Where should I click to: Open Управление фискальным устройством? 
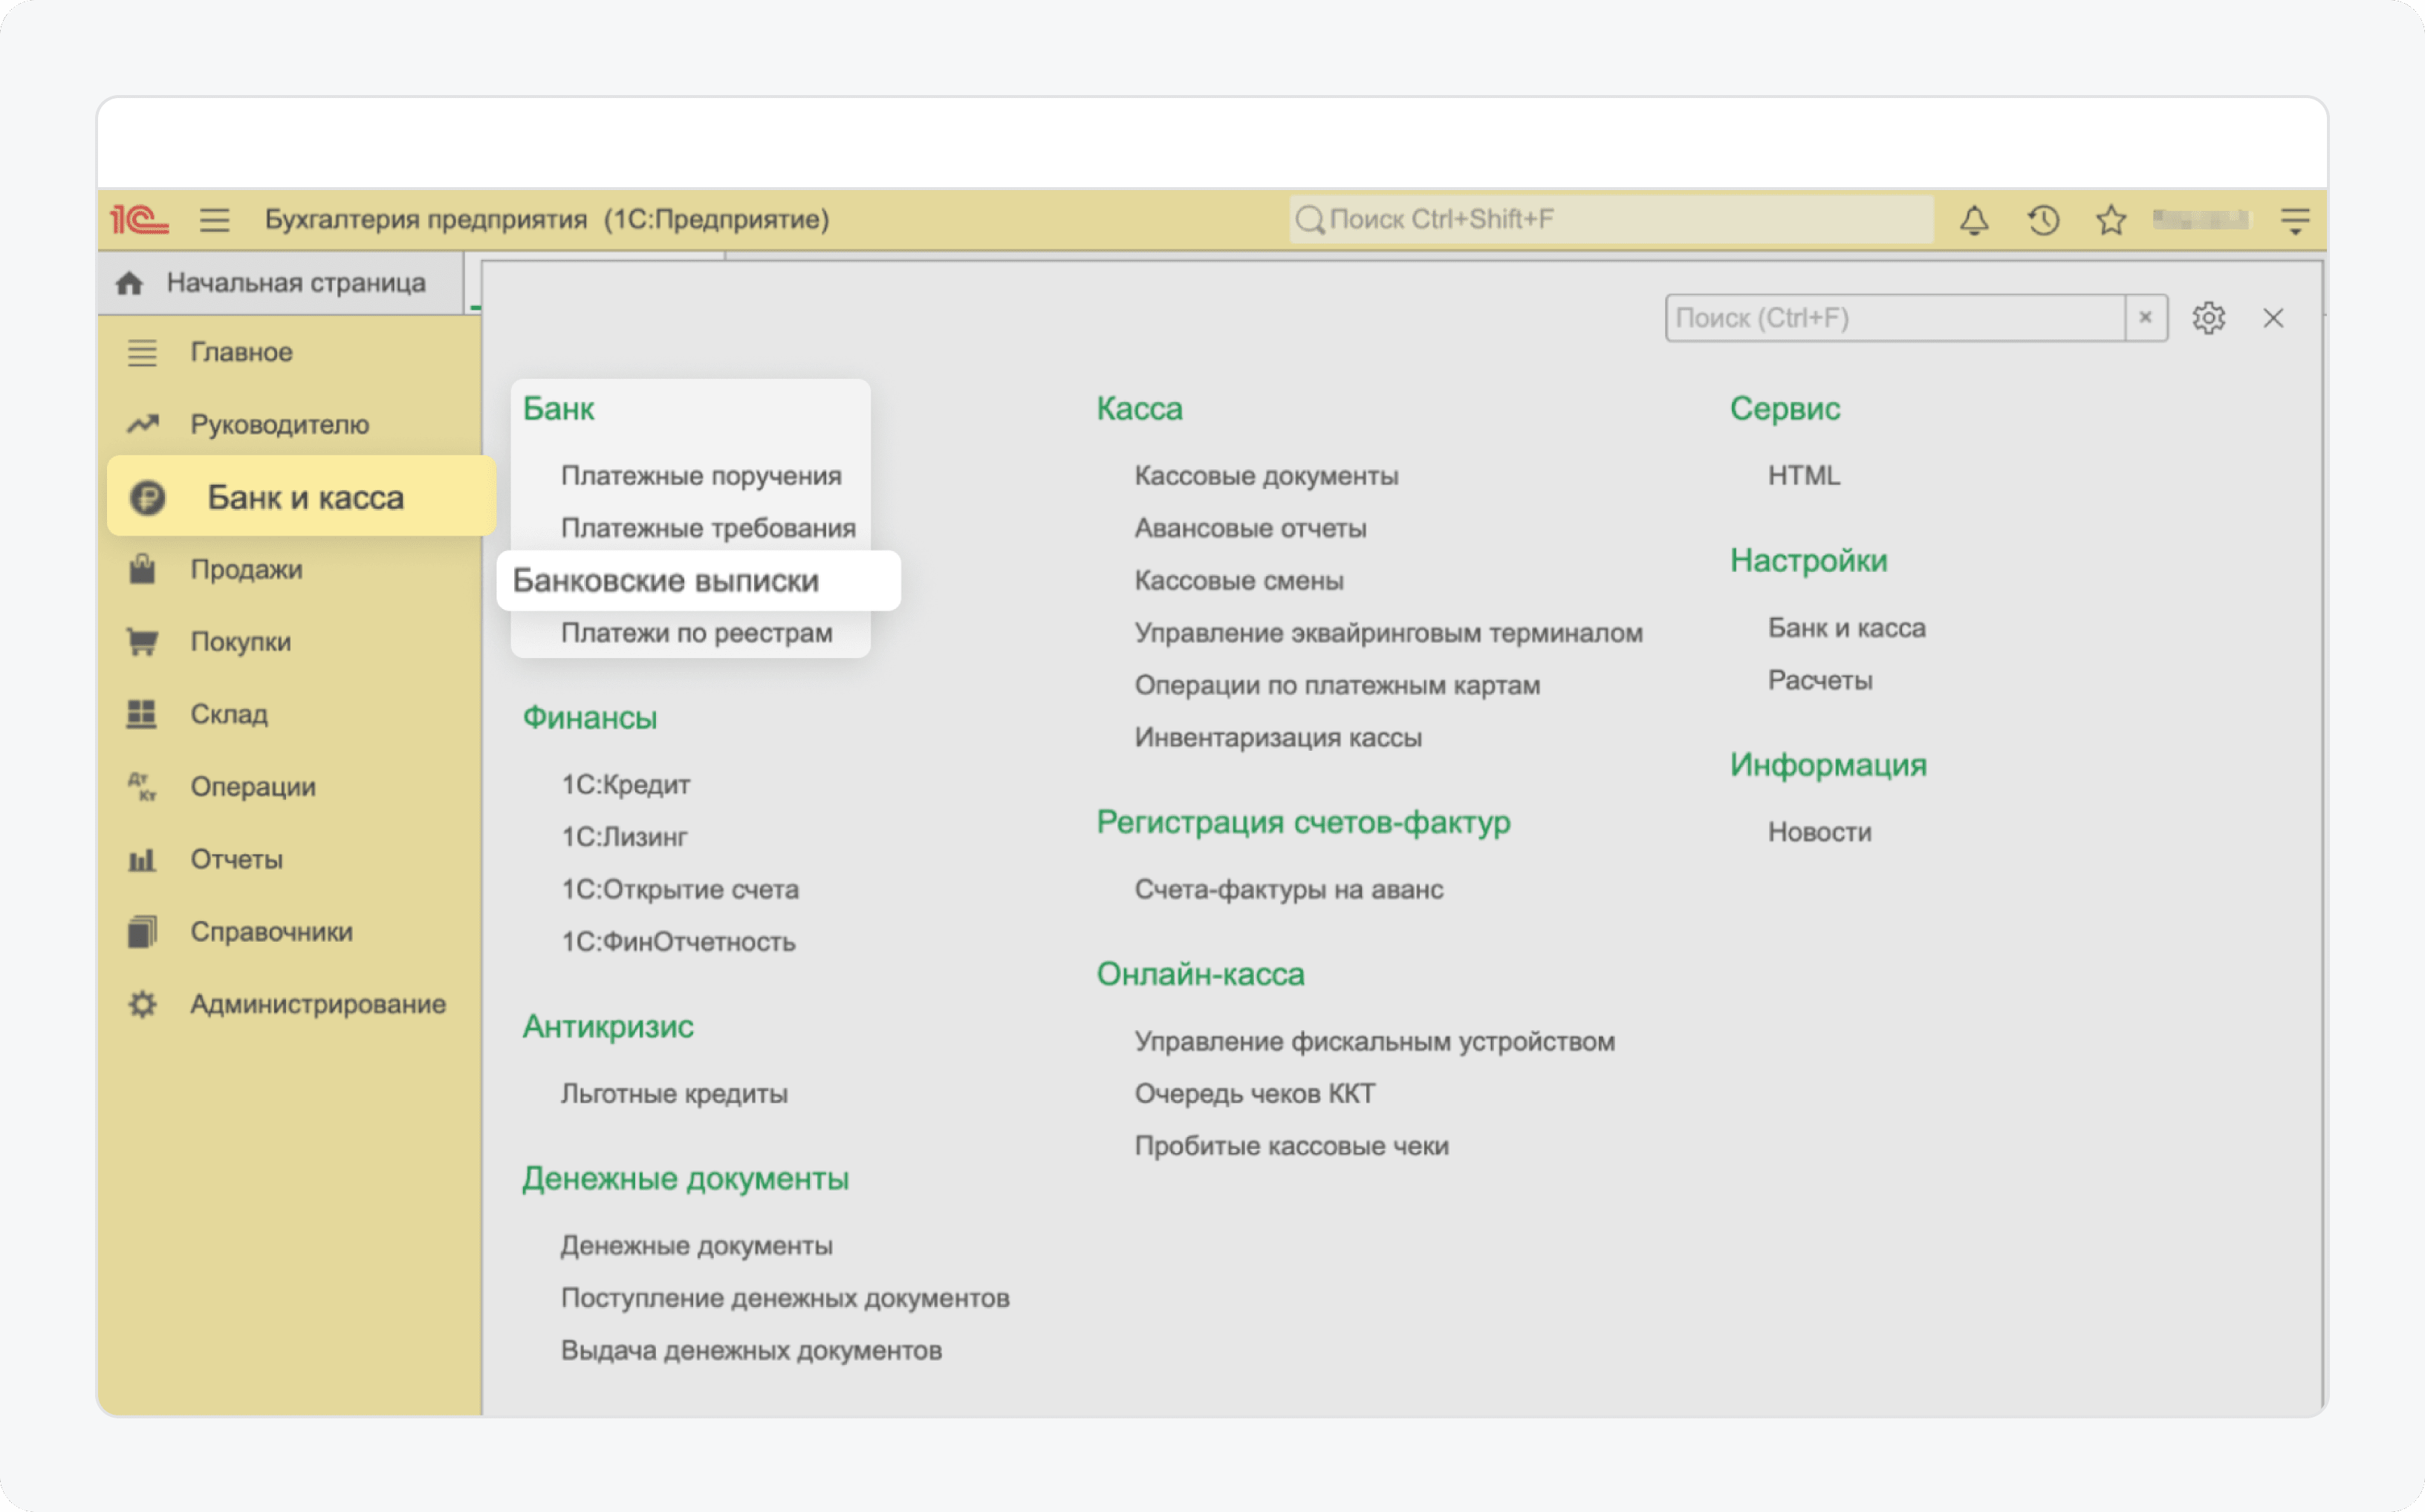[1374, 1042]
